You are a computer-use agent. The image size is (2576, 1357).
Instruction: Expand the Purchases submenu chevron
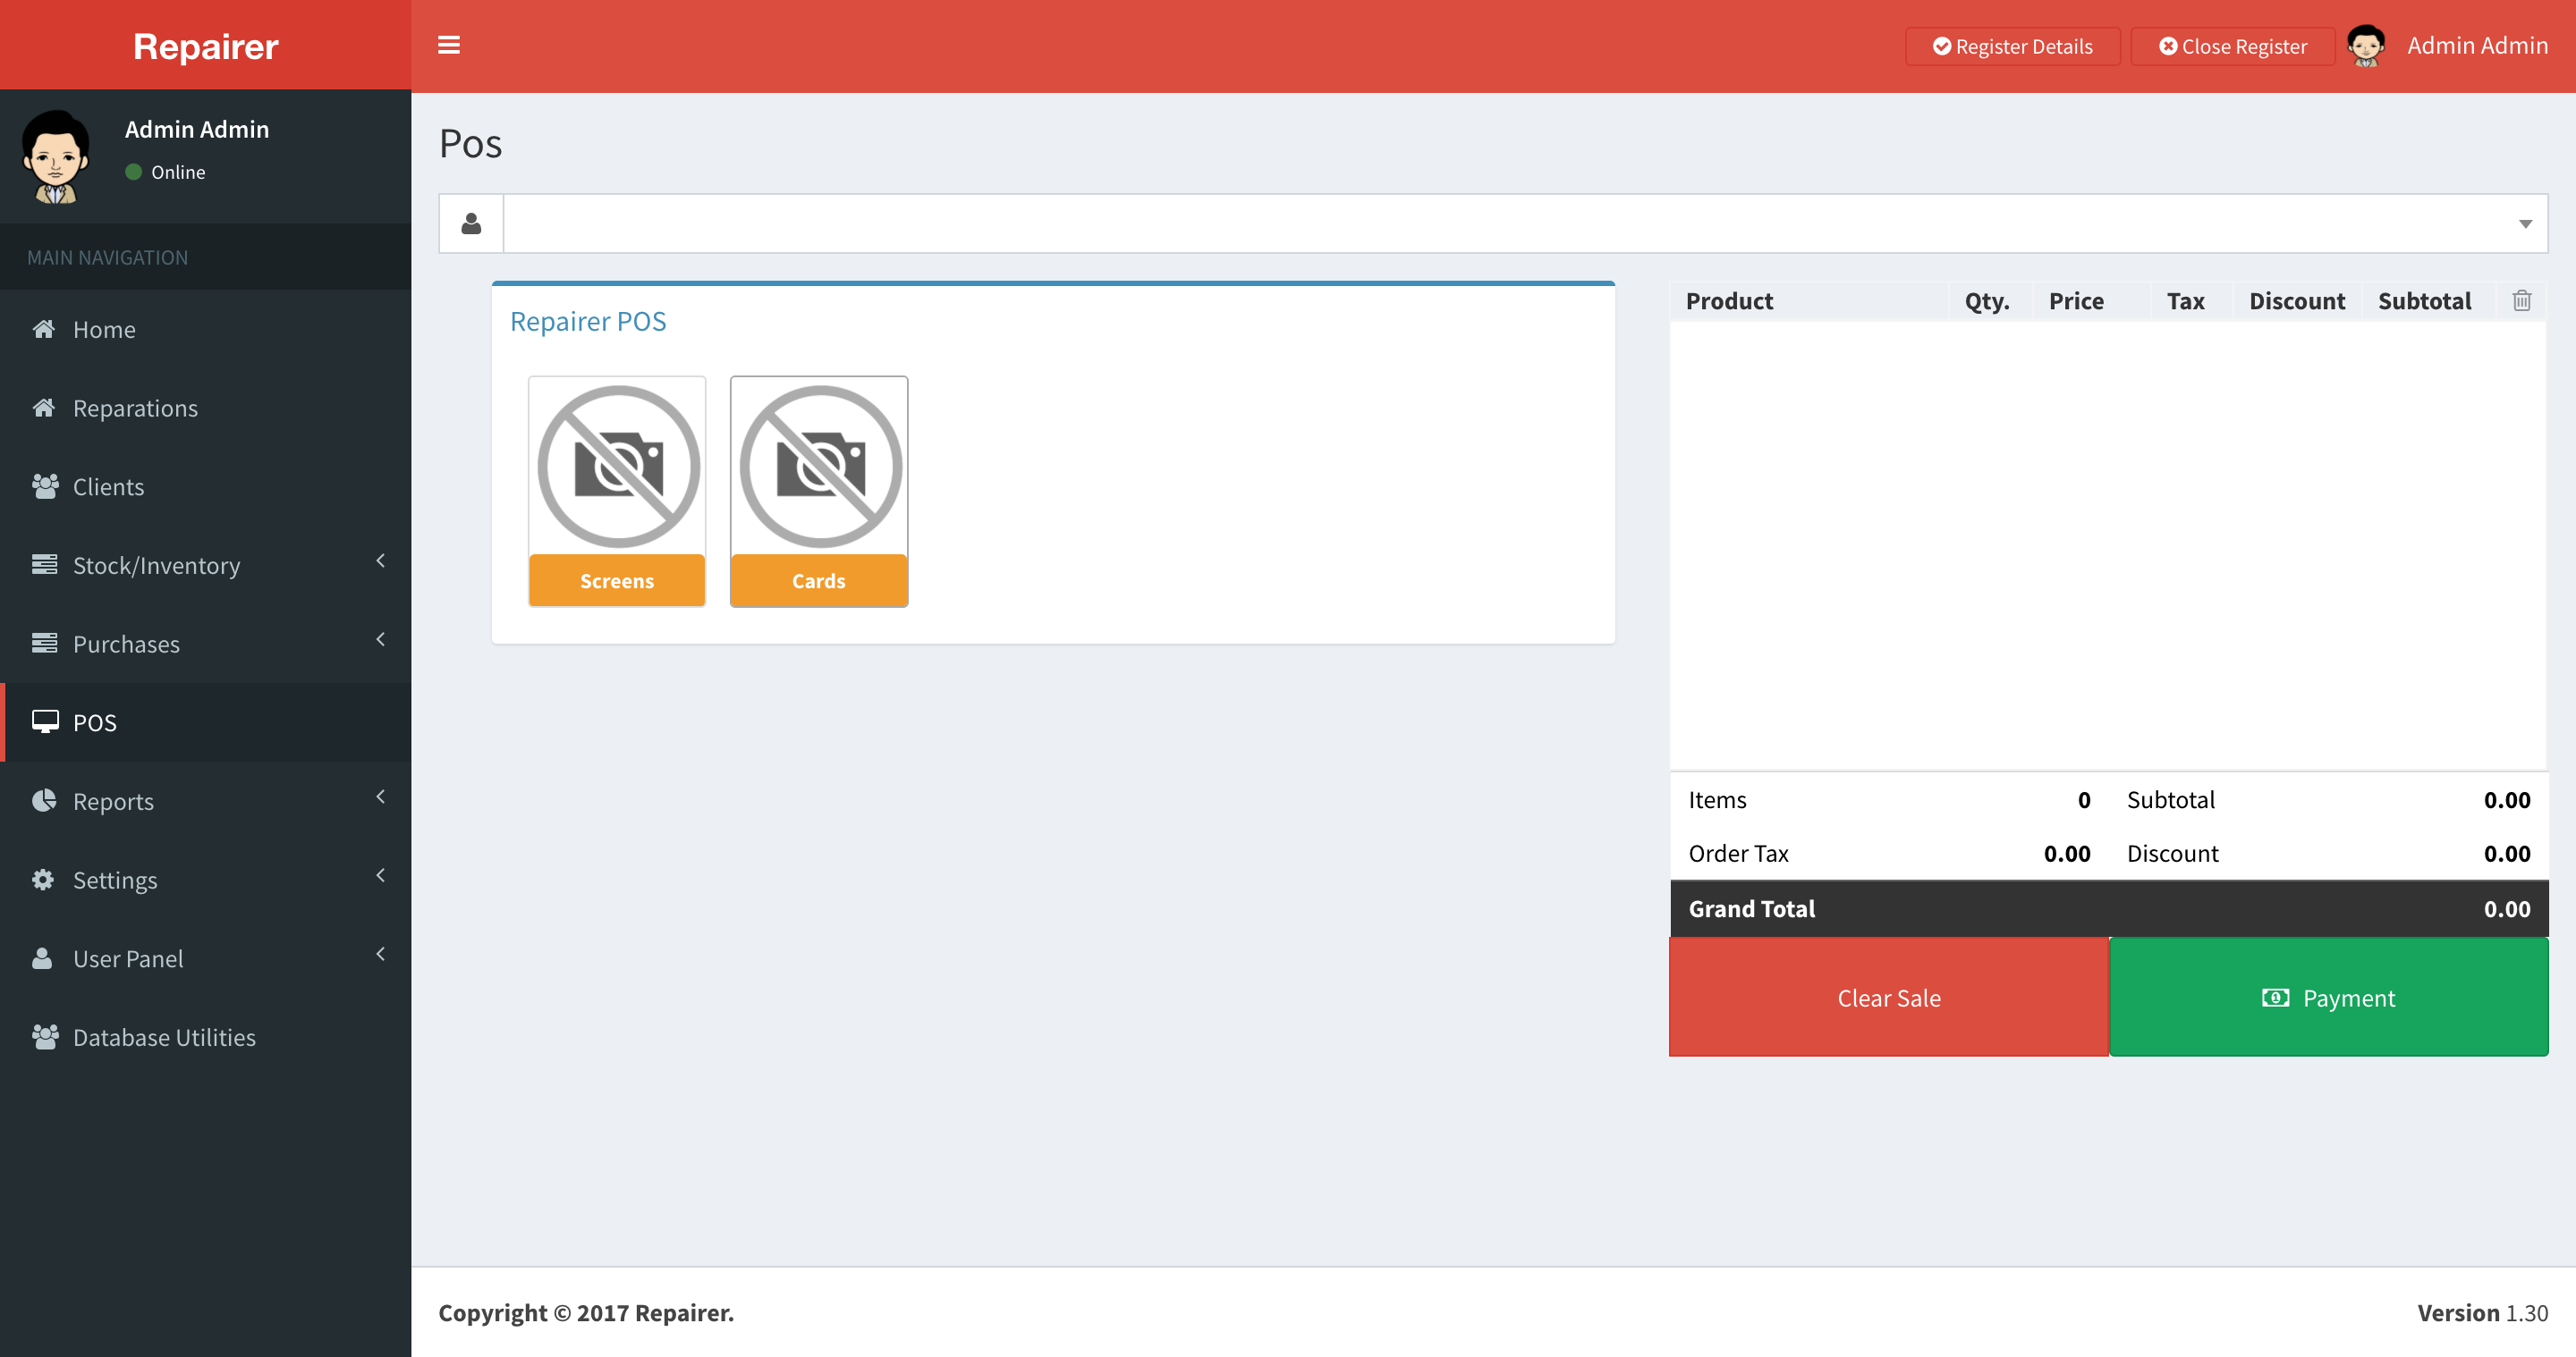(x=380, y=639)
